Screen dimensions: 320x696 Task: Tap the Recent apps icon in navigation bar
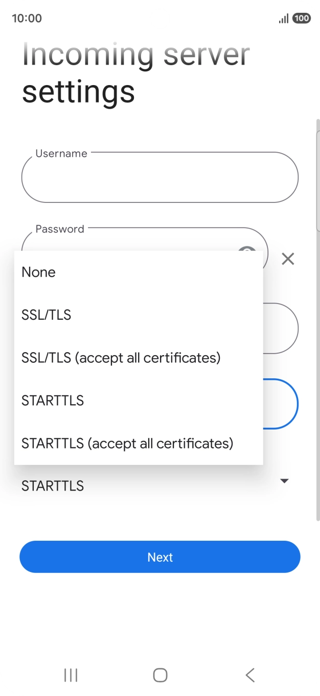[x=70, y=675]
